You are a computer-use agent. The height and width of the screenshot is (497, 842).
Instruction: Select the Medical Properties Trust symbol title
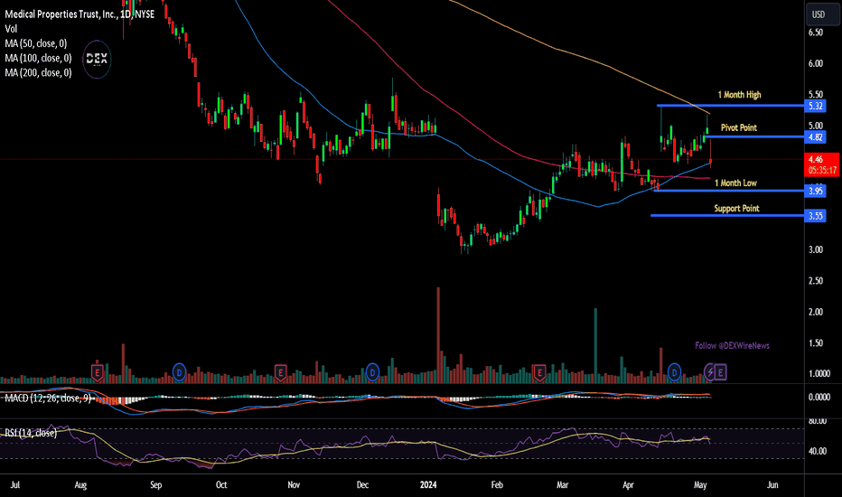tap(80, 14)
